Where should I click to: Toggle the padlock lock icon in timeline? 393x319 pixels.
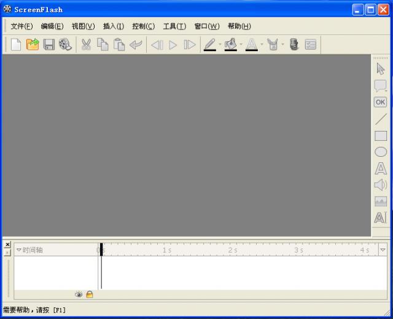[90, 294]
